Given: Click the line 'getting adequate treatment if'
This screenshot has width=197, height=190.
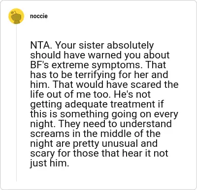Looking at the screenshot, I should pos(97,104).
